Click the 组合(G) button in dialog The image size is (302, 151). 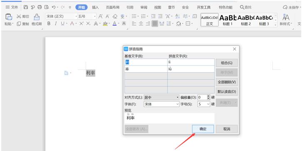(x=227, y=63)
